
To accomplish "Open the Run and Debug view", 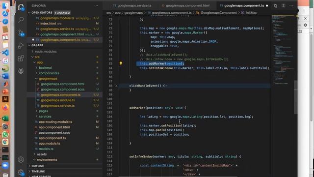I will coord(21,46).
